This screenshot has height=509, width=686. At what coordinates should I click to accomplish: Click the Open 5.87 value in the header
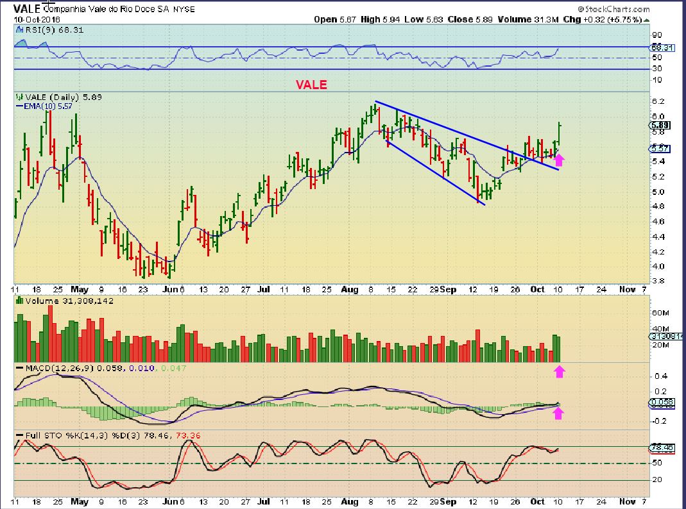pos(335,20)
